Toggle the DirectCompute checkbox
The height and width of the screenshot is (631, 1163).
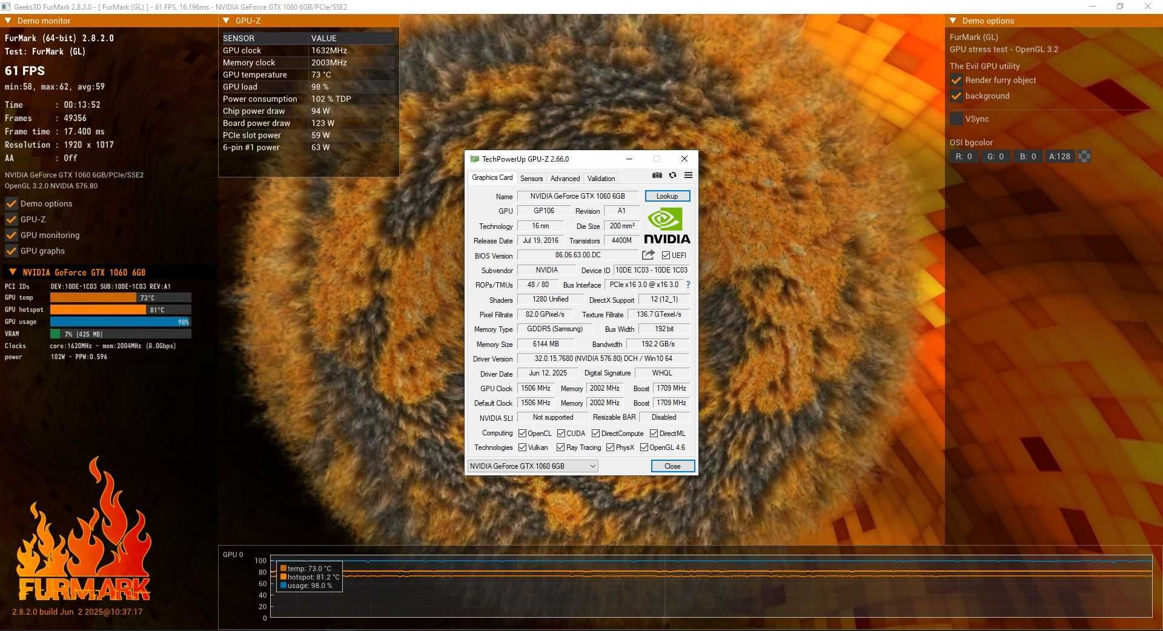(595, 434)
